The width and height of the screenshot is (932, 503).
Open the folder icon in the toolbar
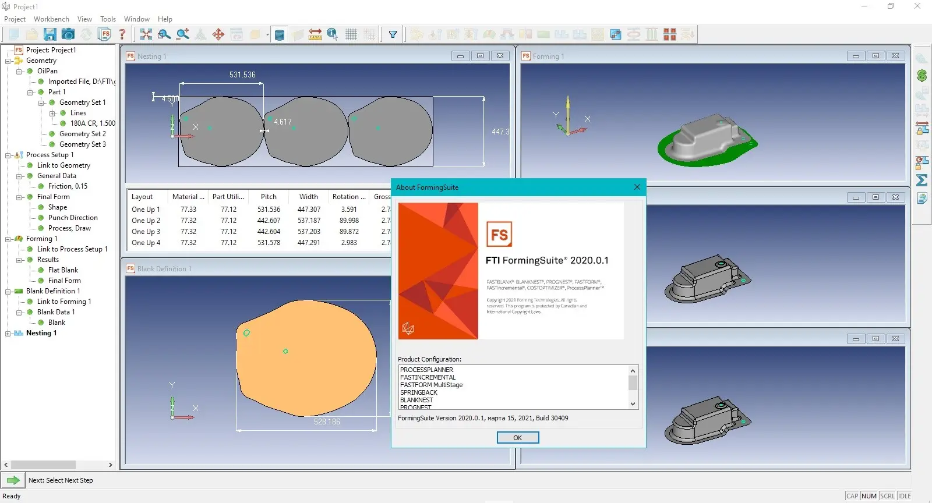tap(32, 34)
